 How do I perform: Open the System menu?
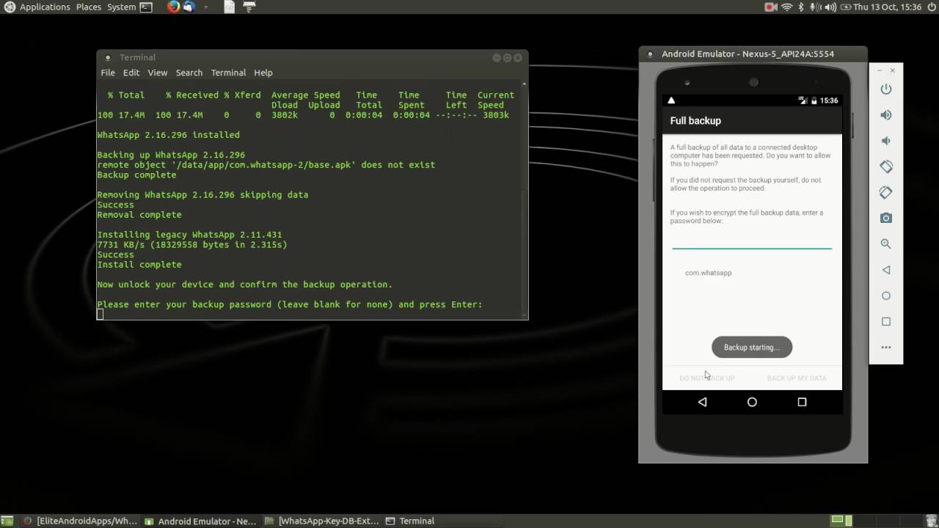tap(121, 7)
